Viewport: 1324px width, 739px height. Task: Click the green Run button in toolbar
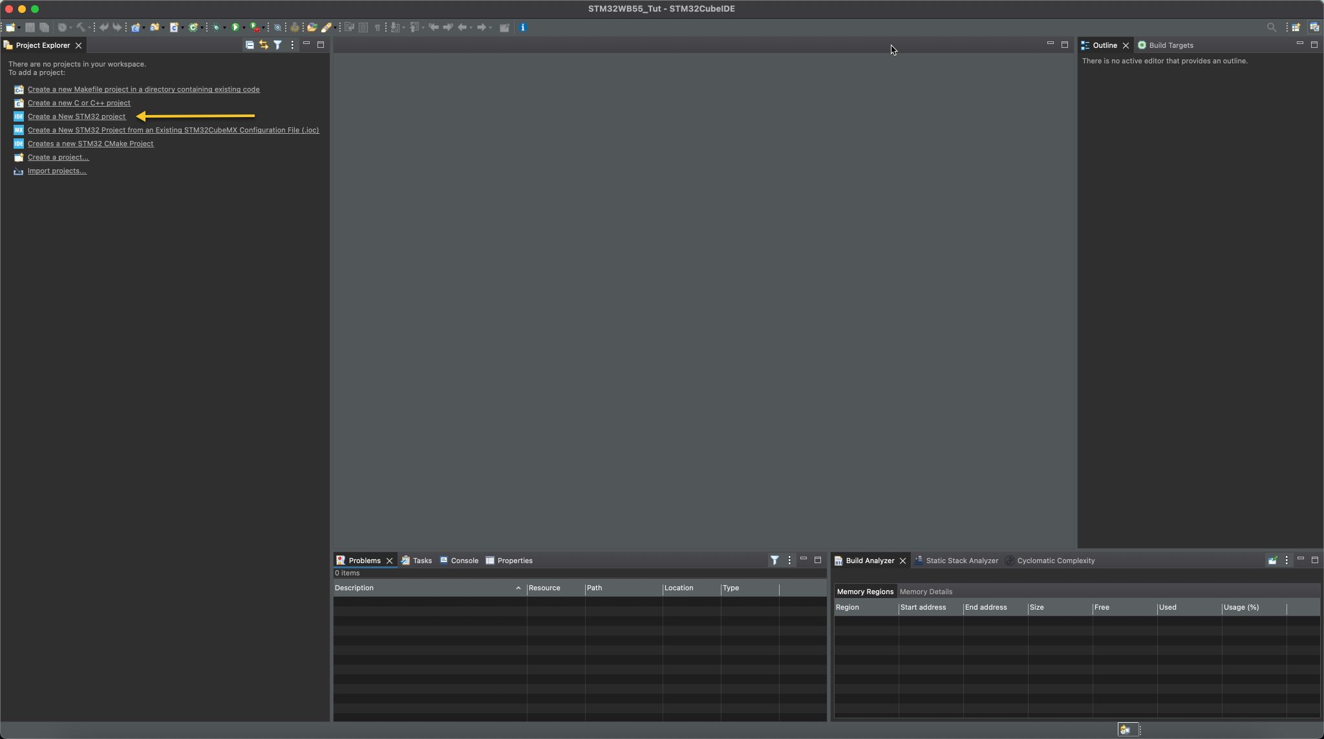point(235,27)
